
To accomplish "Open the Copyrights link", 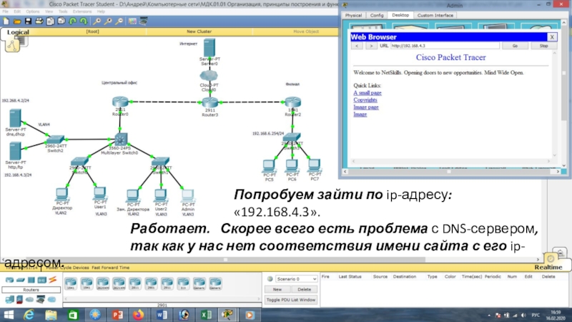I will point(365,100).
